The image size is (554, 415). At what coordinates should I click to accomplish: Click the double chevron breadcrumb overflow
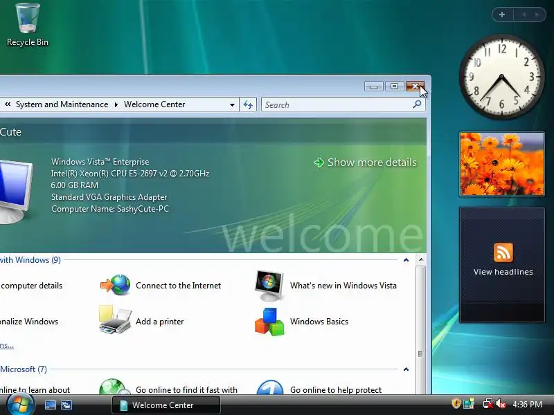pos(8,104)
